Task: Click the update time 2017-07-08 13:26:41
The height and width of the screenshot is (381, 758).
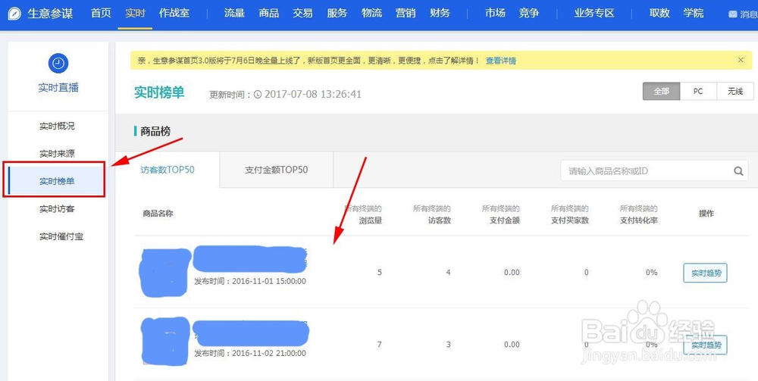Action: (x=313, y=94)
